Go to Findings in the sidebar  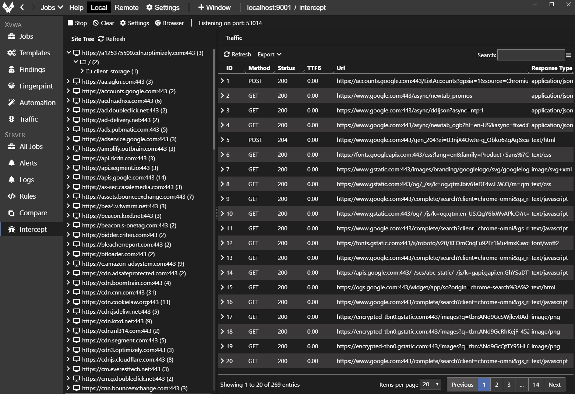(32, 69)
